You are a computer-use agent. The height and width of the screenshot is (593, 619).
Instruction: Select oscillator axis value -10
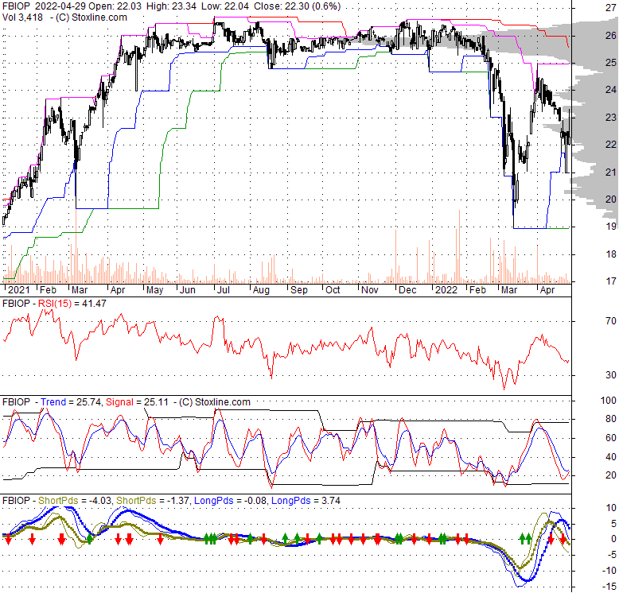coord(609,571)
